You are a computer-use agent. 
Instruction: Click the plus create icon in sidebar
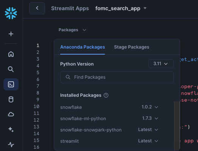click(11, 34)
